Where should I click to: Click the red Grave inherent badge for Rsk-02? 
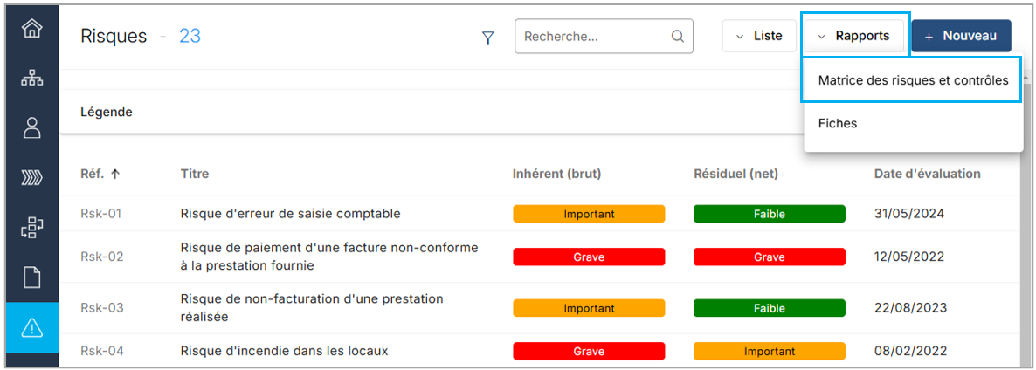click(x=589, y=257)
